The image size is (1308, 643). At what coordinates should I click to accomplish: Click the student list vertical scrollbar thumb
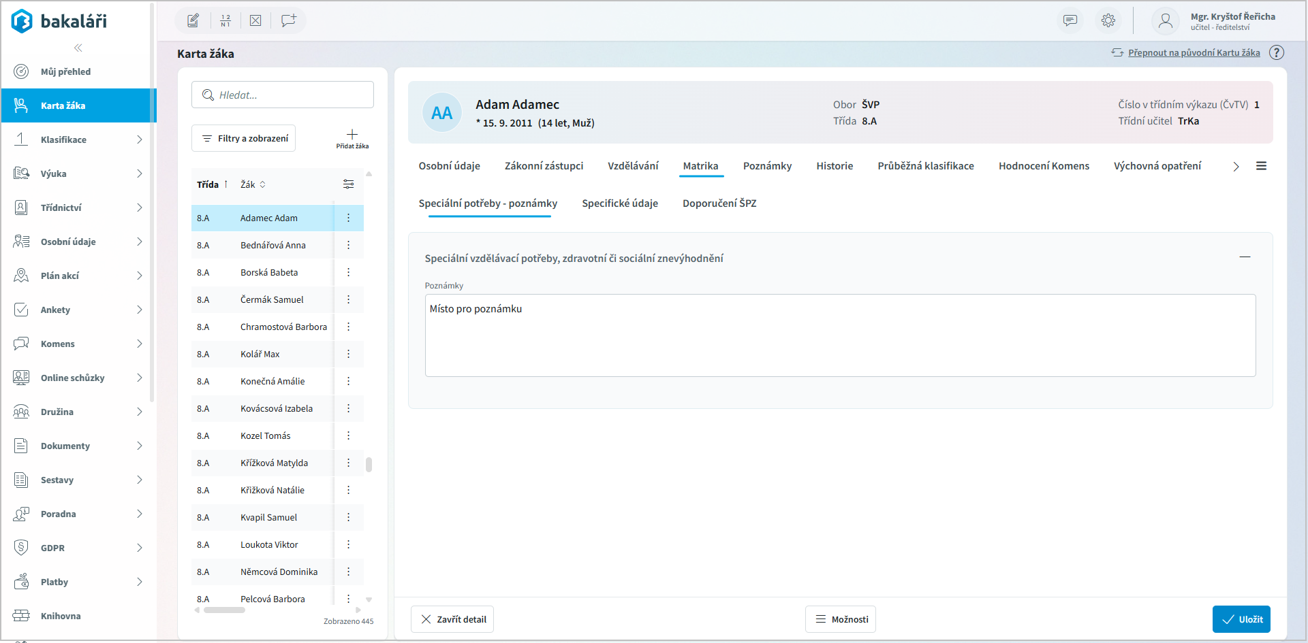(x=369, y=465)
